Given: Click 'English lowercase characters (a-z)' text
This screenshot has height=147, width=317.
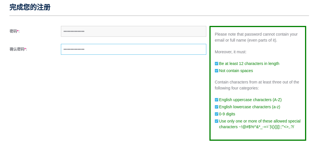Looking at the screenshot, I should [x=250, y=107].
